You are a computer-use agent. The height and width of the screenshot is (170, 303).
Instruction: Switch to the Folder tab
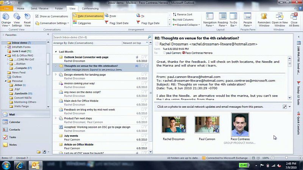[x=59, y=8]
